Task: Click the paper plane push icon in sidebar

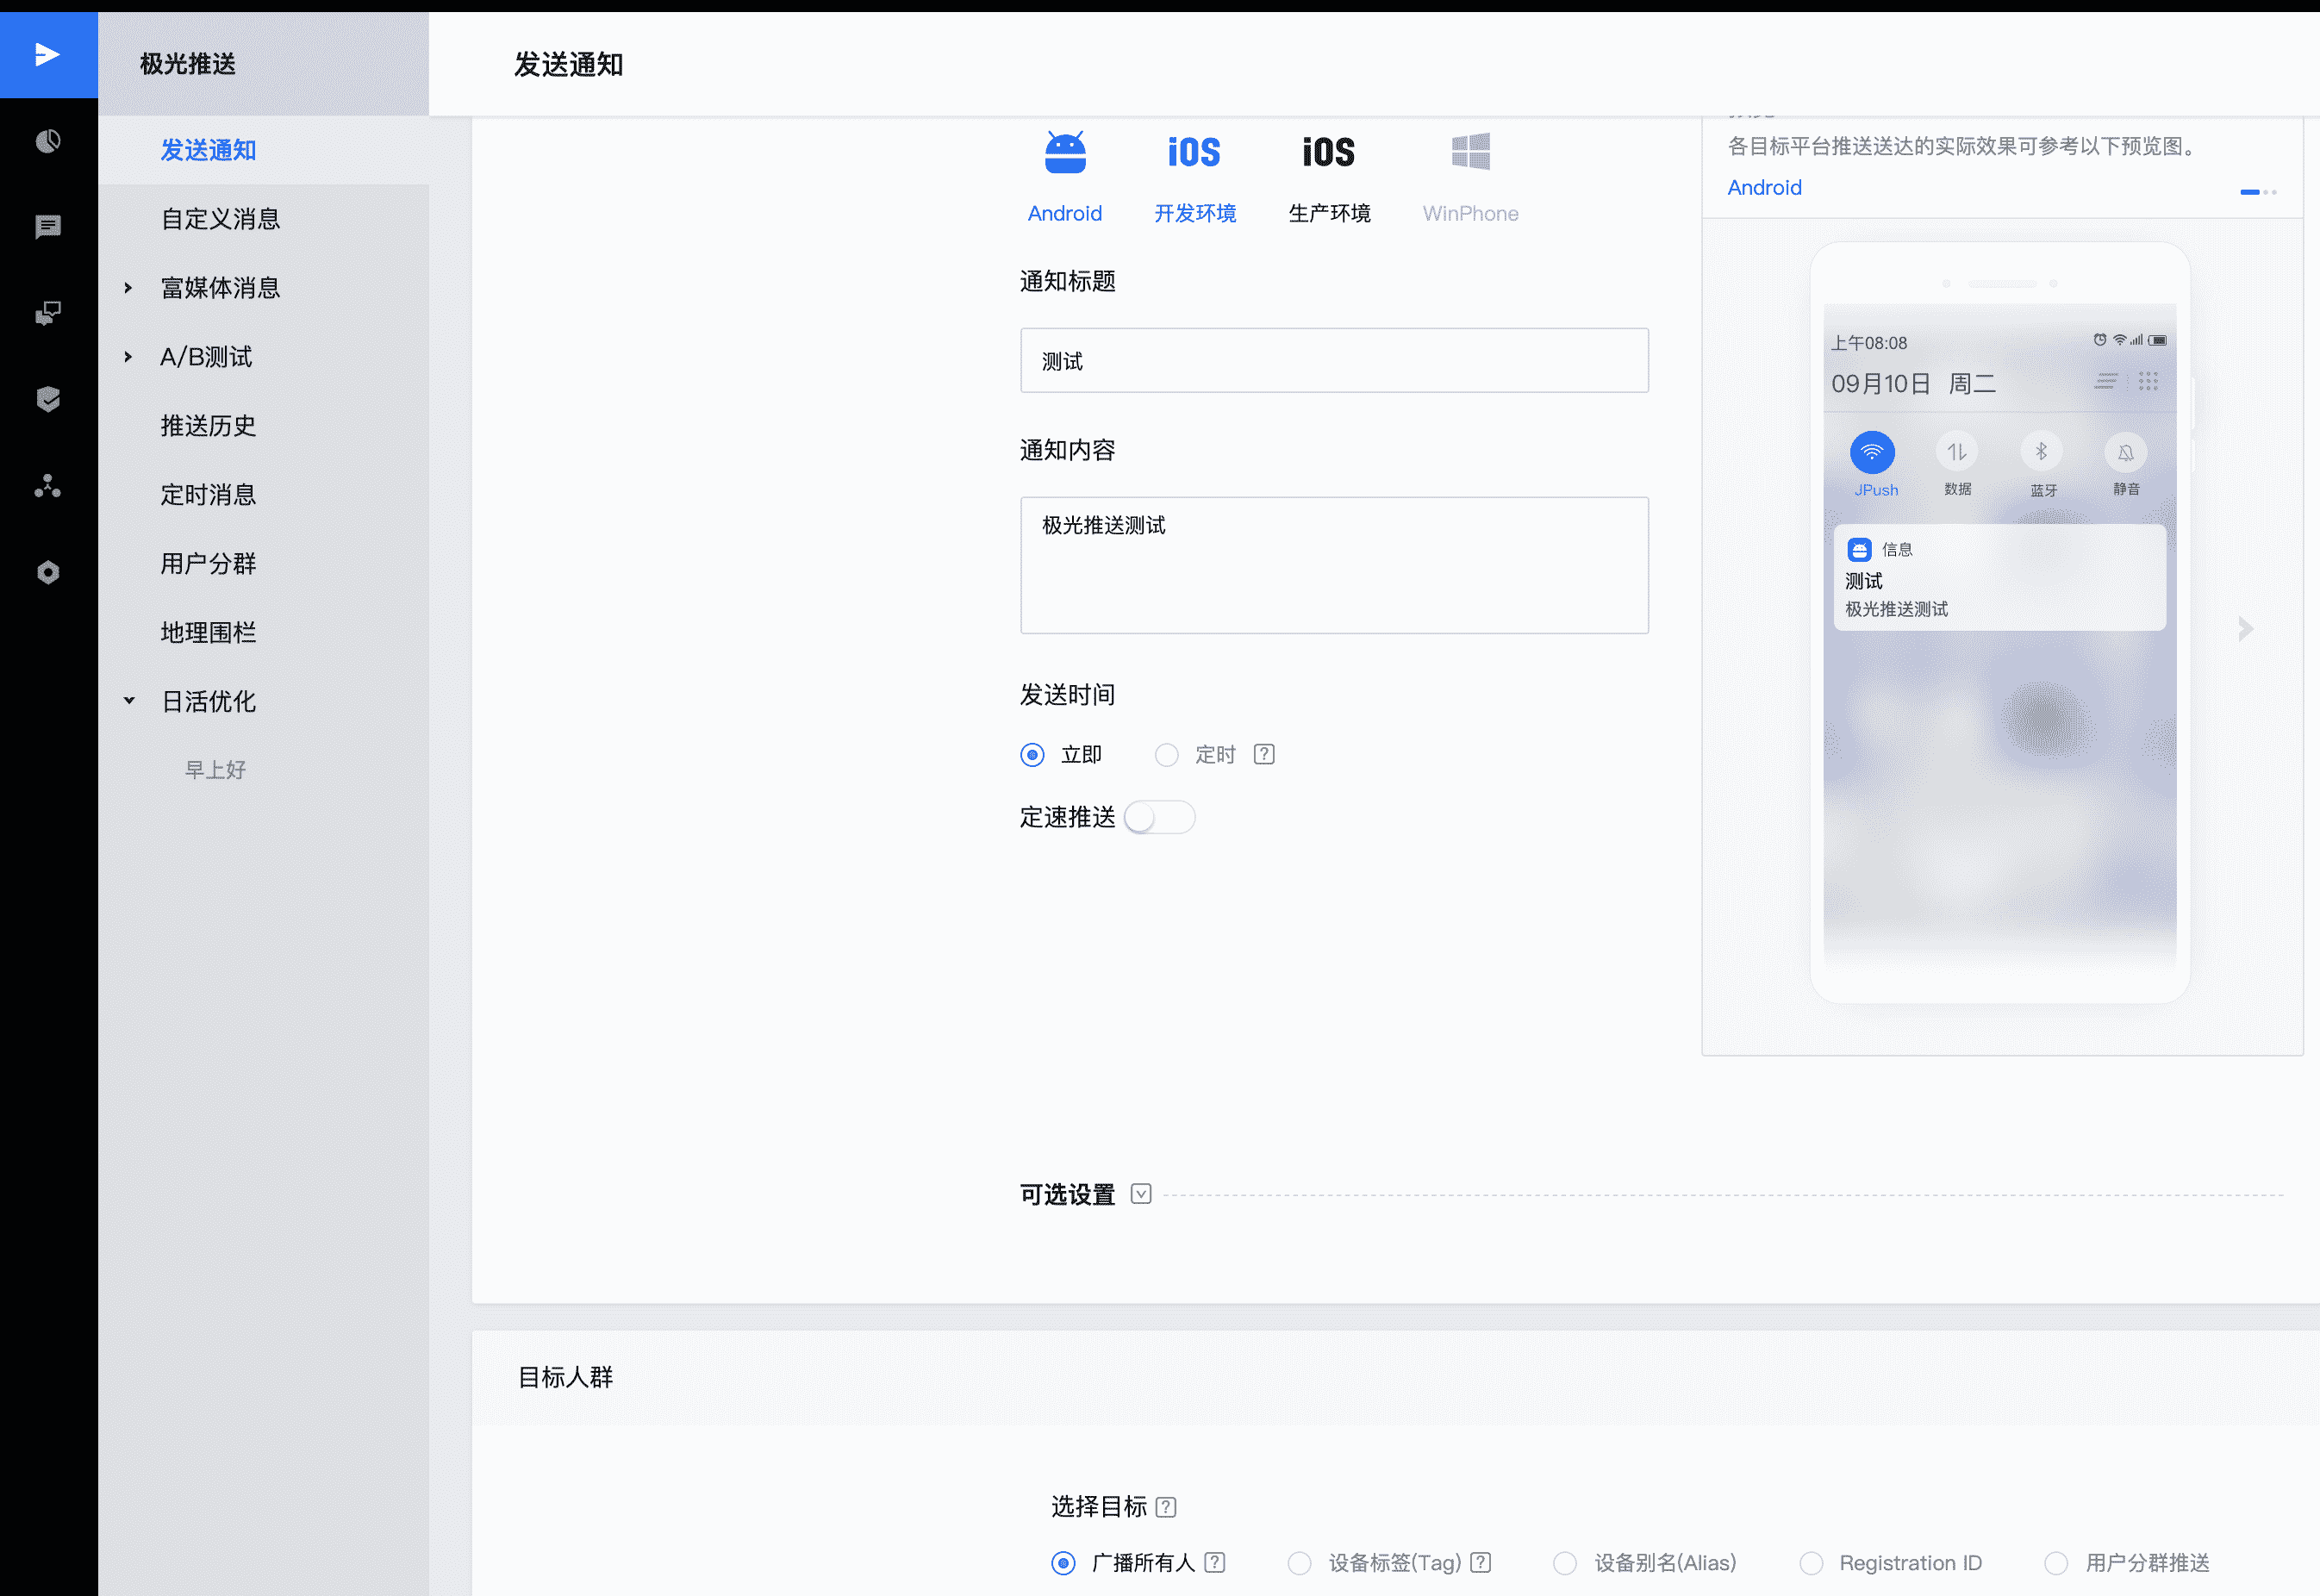Action: tap(47, 55)
